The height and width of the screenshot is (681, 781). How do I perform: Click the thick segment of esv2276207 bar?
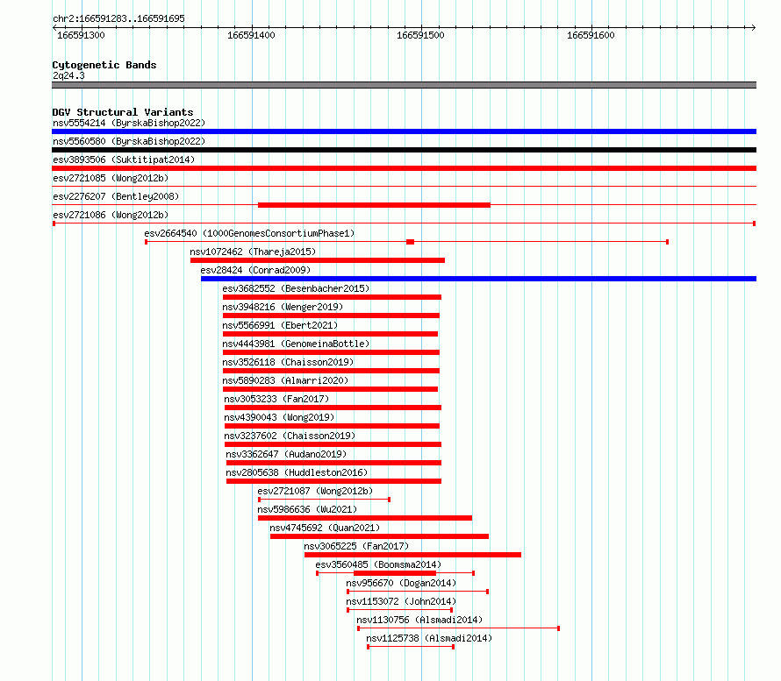[x=374, y=205]
